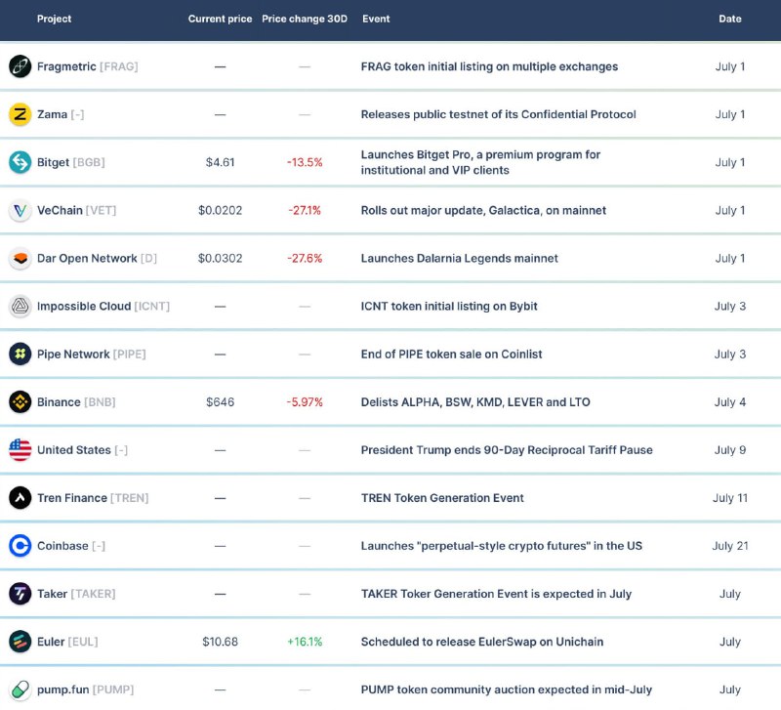Open the VeChain [VET] project name
Image resolution: width=781 pixels, height=710 pixels.
(76, 210)
